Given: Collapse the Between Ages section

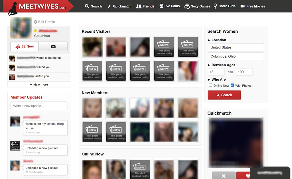Looking at the screenshot, I should pos(209,65).
